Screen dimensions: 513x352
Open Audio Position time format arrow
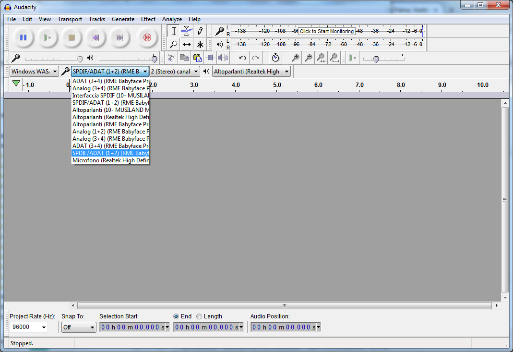point(318,327)
